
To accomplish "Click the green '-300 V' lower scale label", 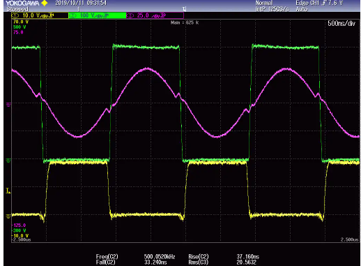I will tap(19, 230).
